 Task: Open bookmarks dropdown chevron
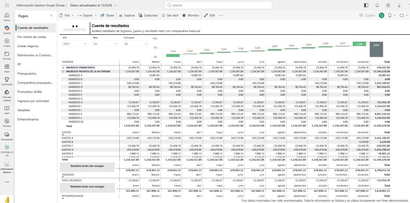coord(395,16)
